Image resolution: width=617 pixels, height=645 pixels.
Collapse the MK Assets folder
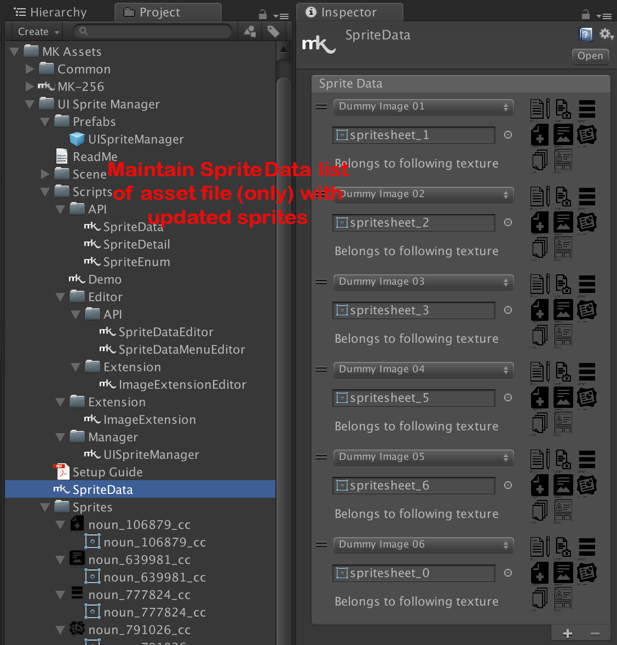tap(14, 52)
